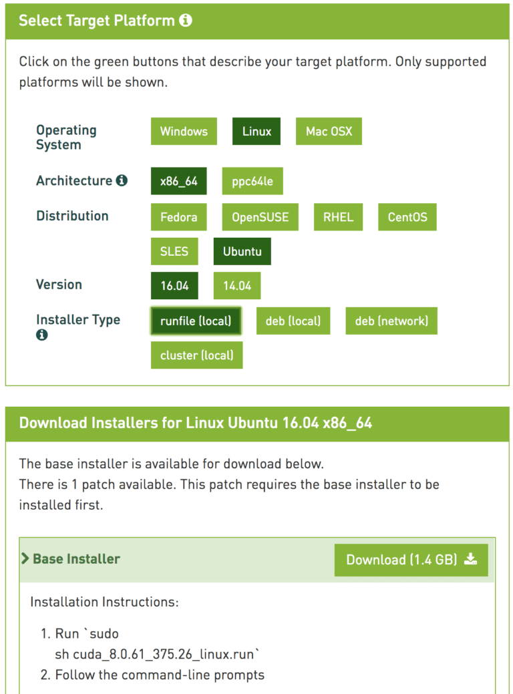The image size is (513, 694).
Task: Choose Windows operating system
Action: 184,132
